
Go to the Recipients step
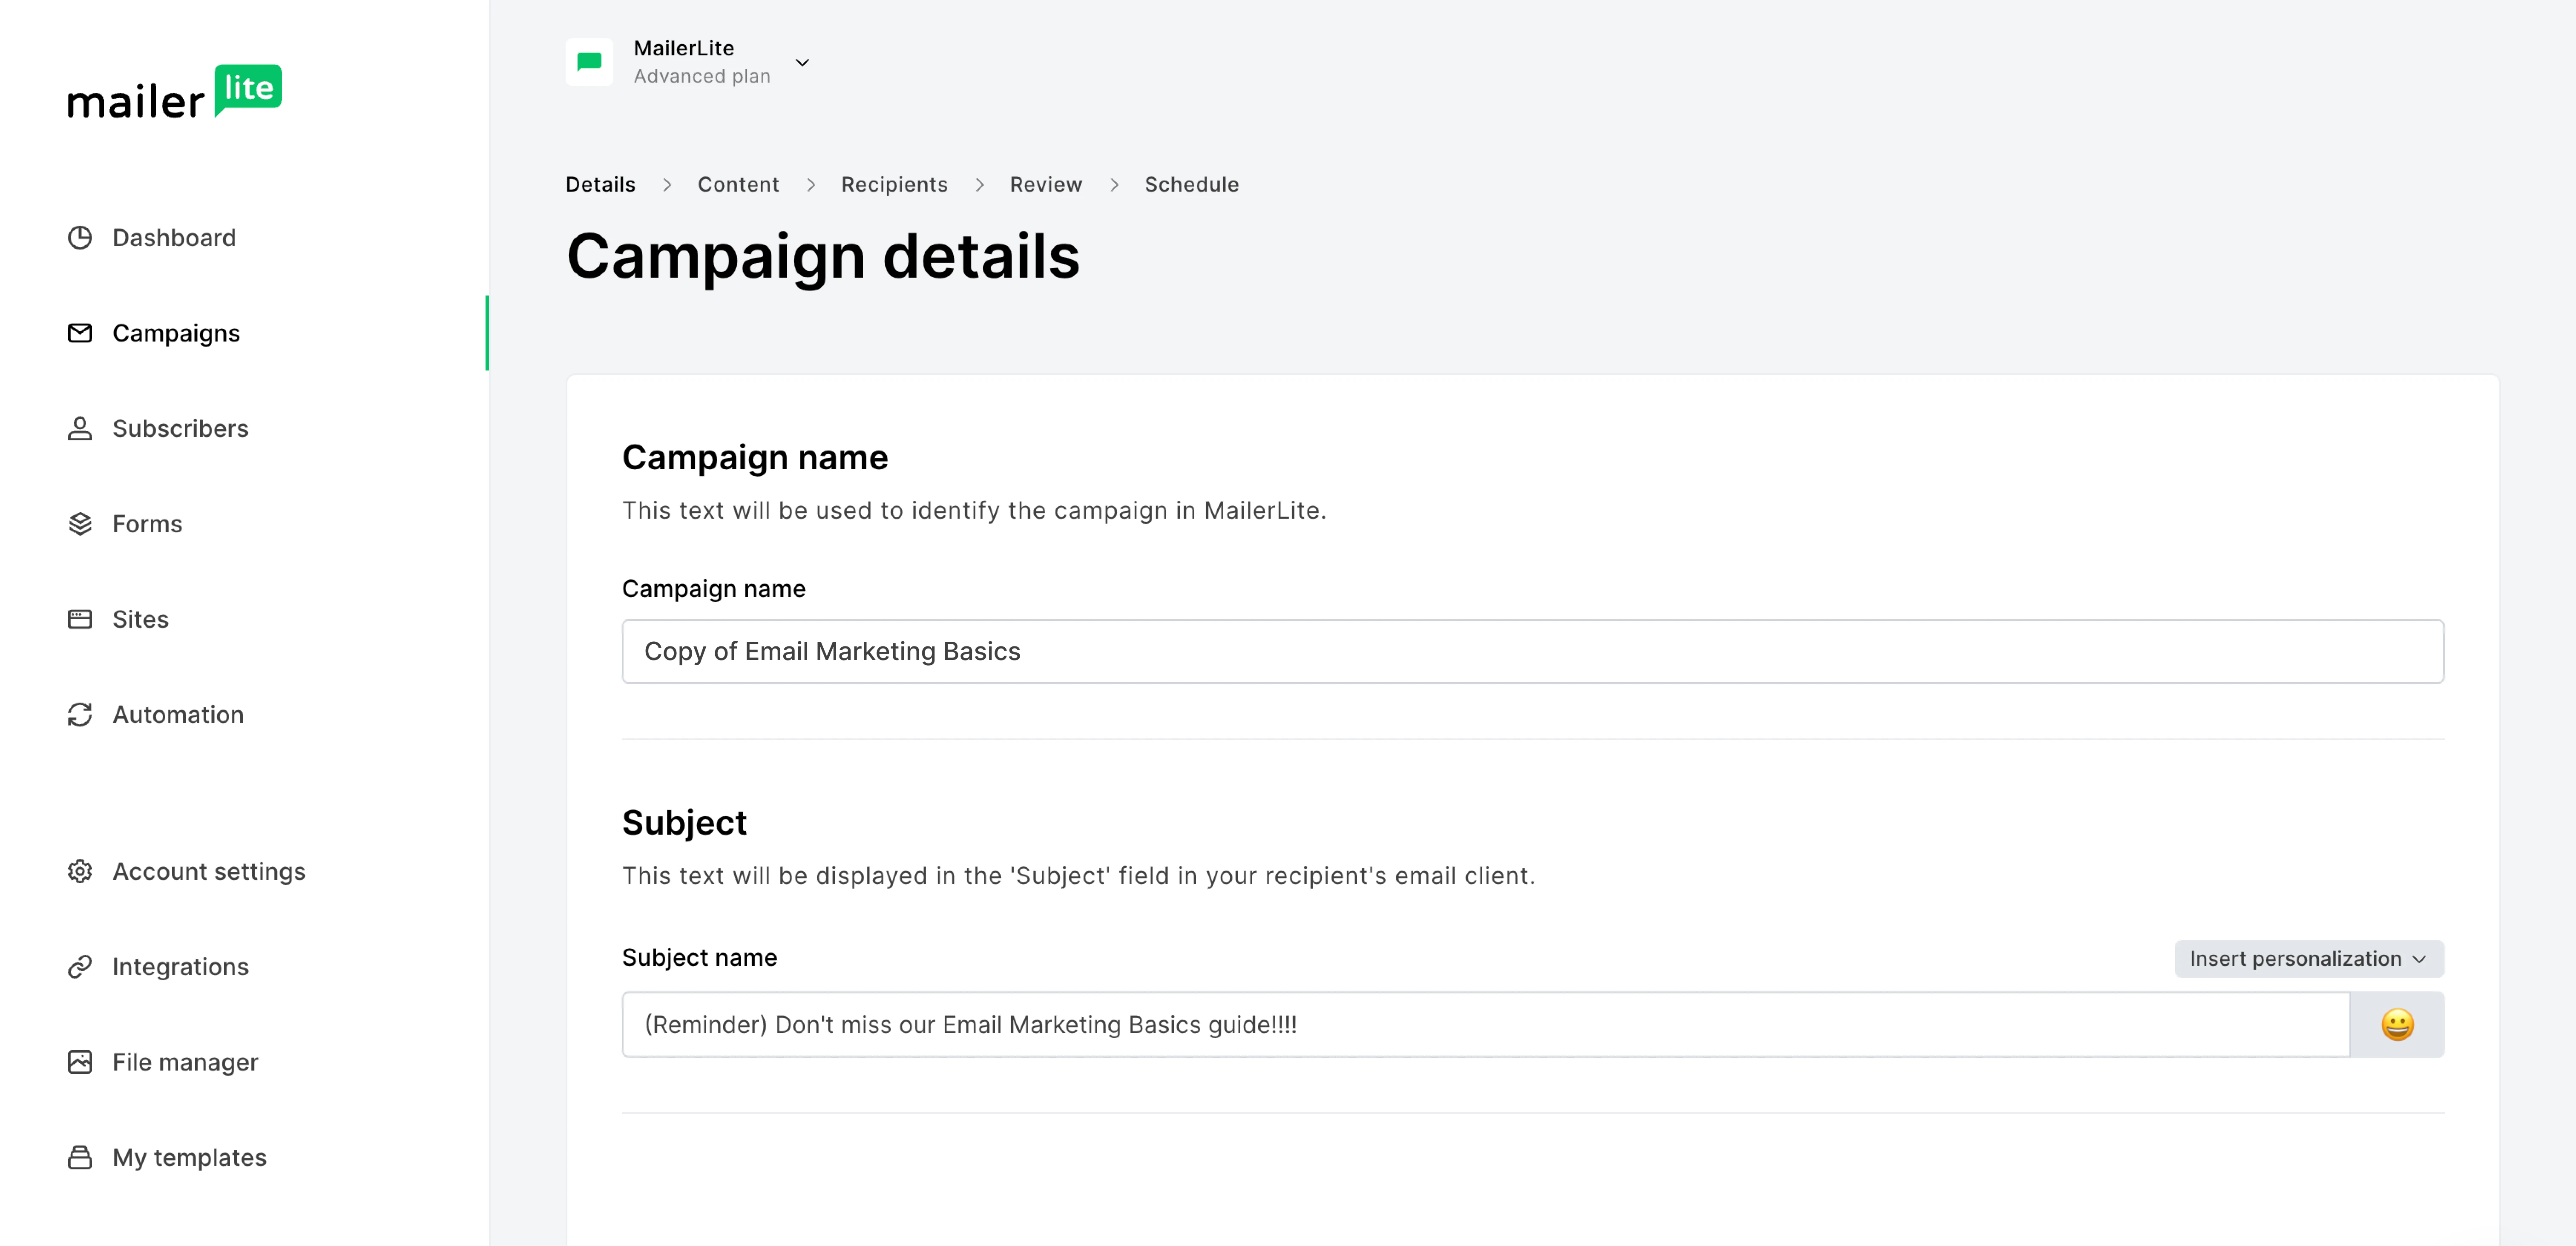[x=894, y=185]
